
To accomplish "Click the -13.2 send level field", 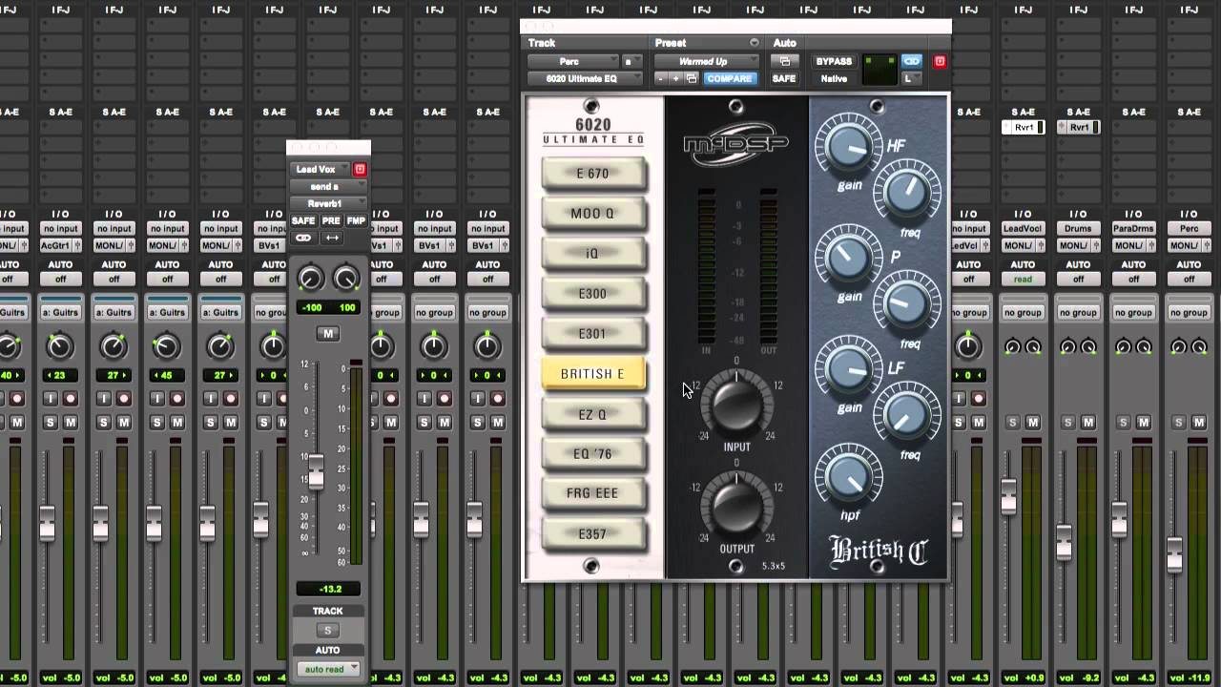I will pos(328,589).
